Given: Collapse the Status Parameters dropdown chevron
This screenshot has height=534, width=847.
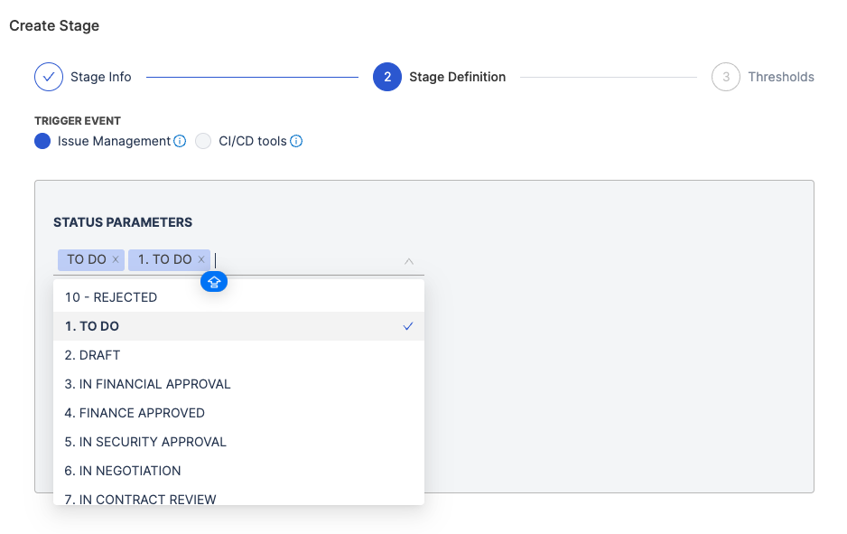Looking at the screenshot, I should click(409, 261).
